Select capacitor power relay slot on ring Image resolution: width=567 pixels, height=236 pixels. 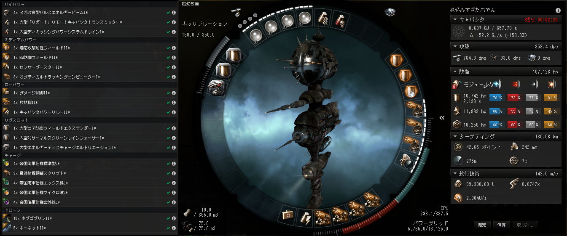point(306,216)
